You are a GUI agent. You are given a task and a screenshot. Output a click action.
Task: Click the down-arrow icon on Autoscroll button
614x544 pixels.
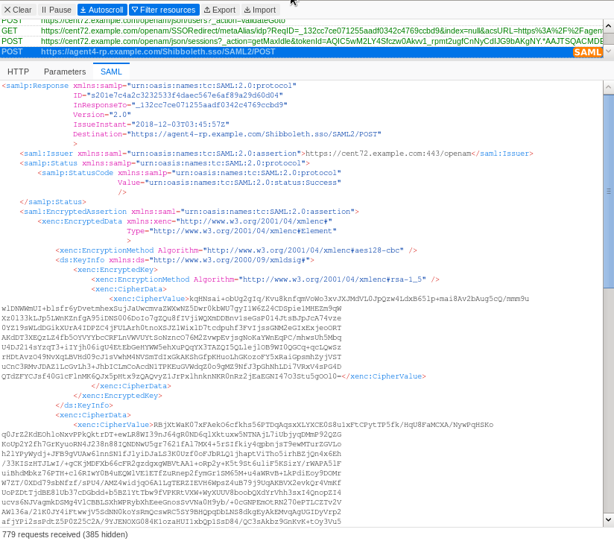83,8
